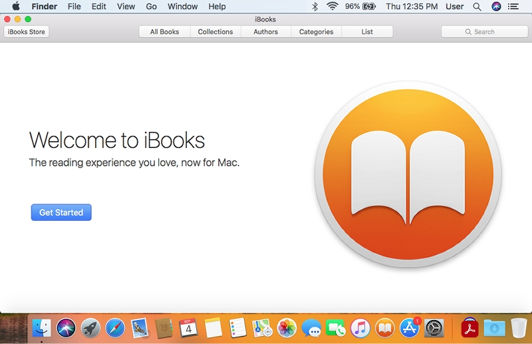Screen dimensions: 532x344
Task: Open the Help menu
Action: point(217,7)
